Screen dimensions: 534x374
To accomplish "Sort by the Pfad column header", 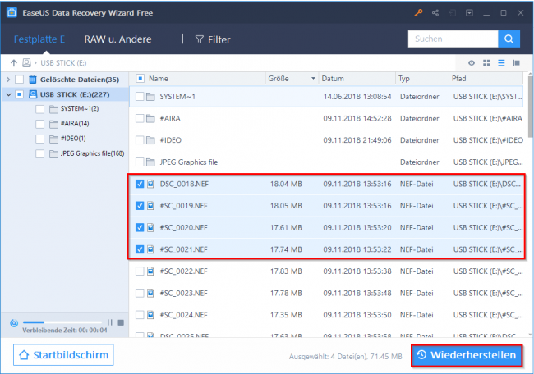I will 458,79.
